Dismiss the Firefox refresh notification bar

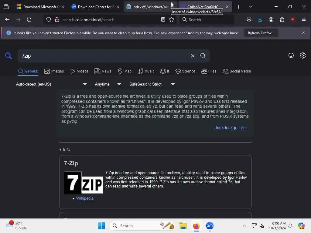coord(303,33)
